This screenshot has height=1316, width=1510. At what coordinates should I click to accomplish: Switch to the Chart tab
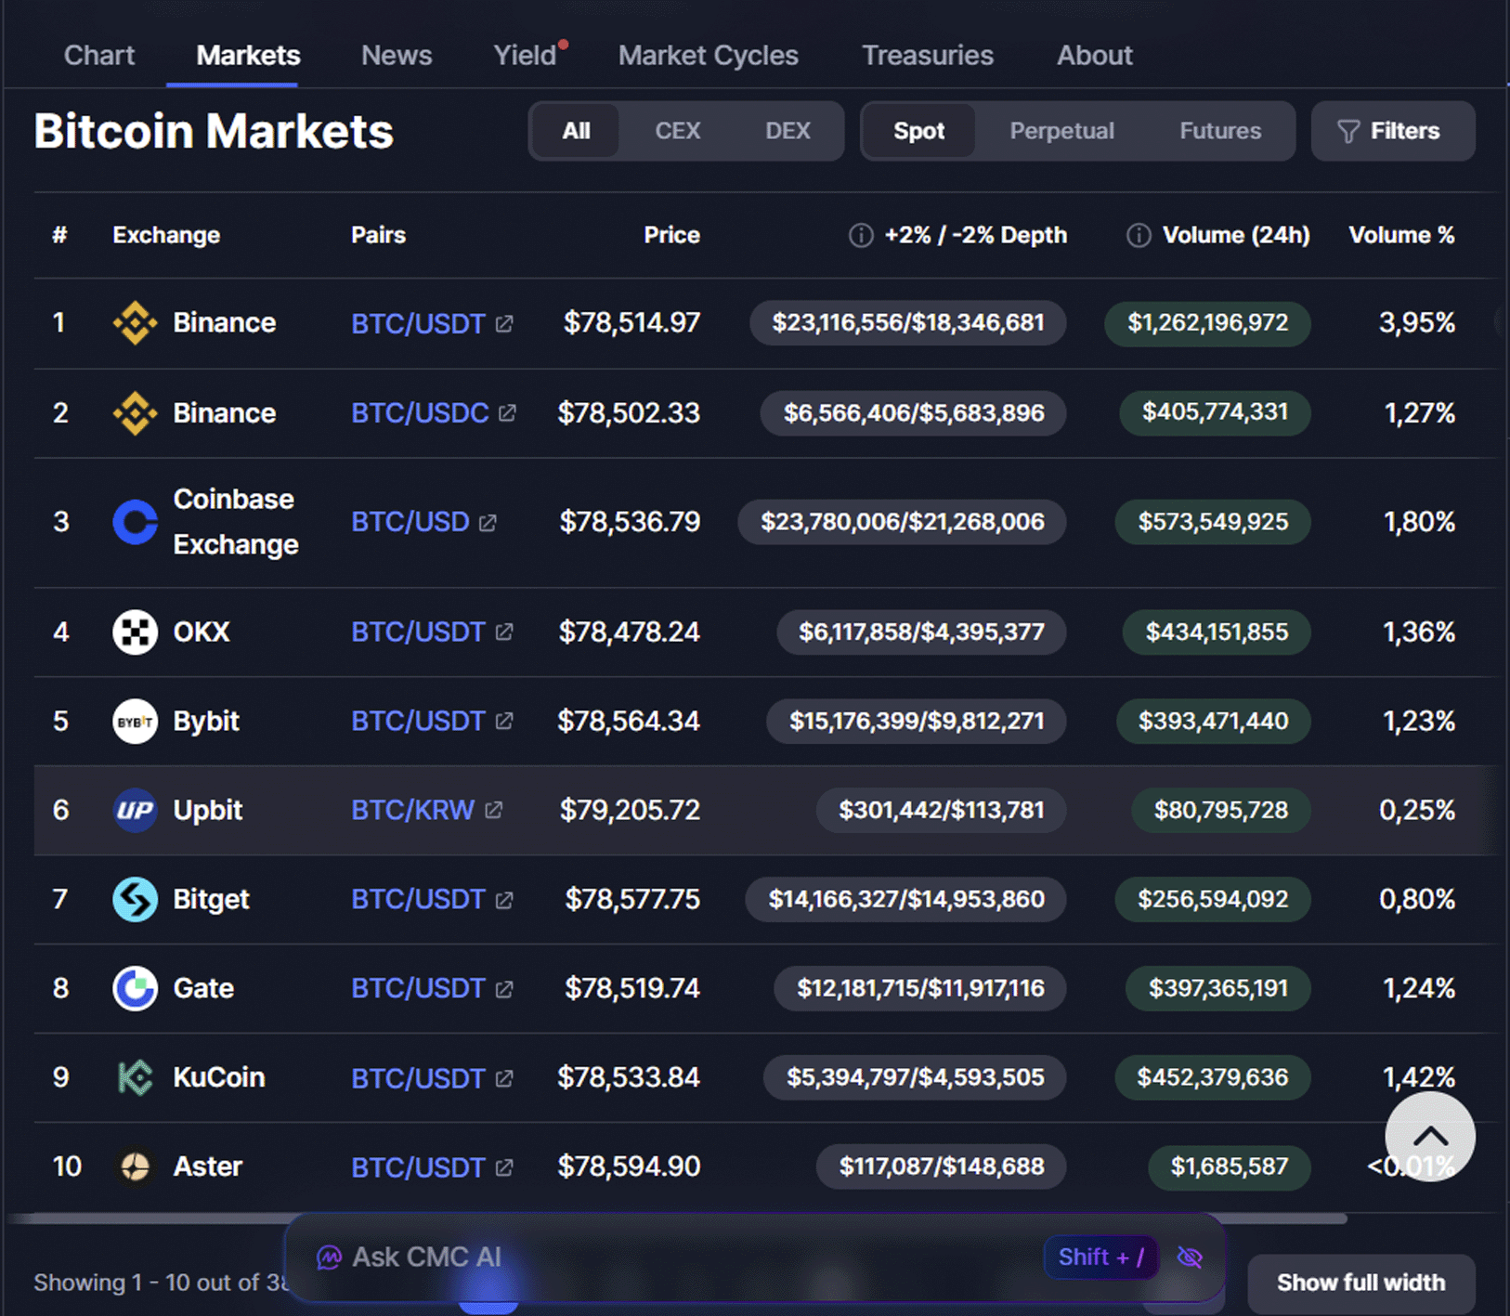(99, 56)
